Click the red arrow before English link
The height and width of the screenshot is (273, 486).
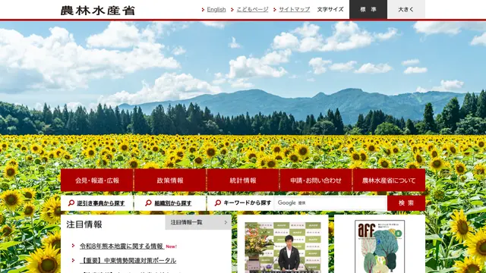[203, 10]
